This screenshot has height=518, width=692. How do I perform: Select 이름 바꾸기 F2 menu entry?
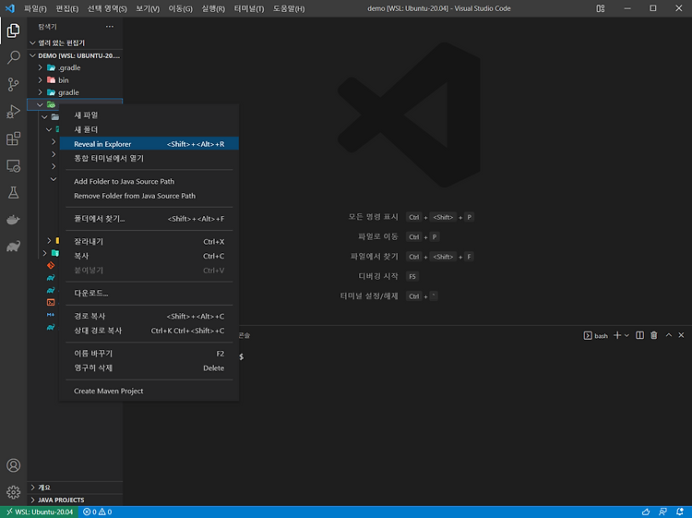point(149,354)
